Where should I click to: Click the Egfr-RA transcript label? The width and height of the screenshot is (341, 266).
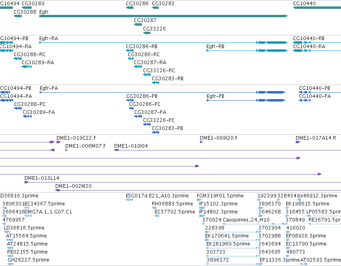49,39
